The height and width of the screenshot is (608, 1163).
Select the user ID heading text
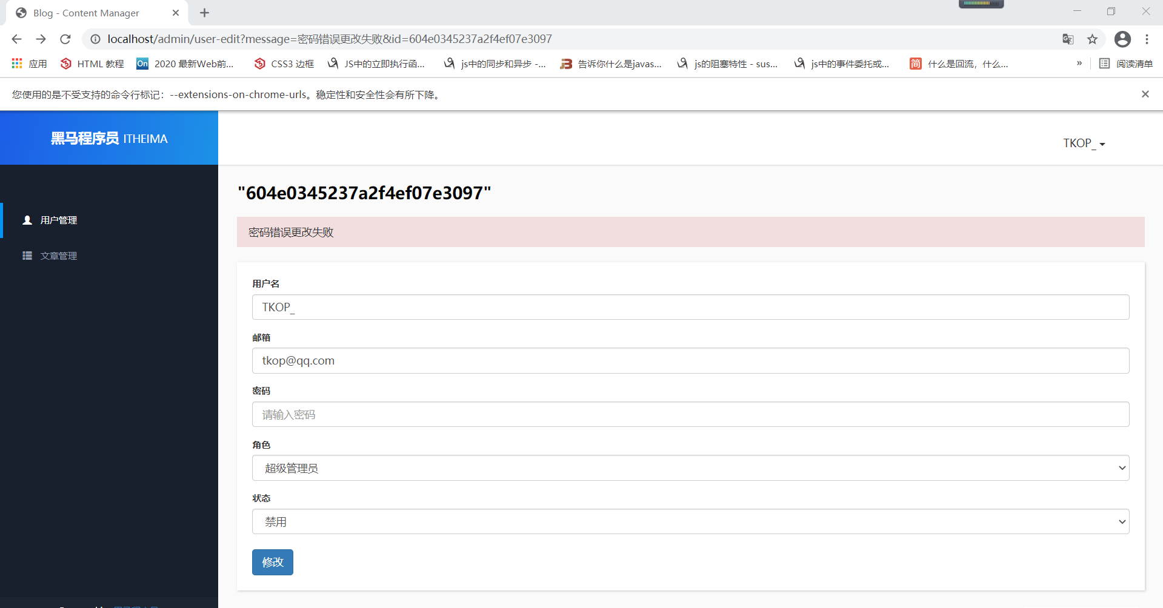(364, 193)
